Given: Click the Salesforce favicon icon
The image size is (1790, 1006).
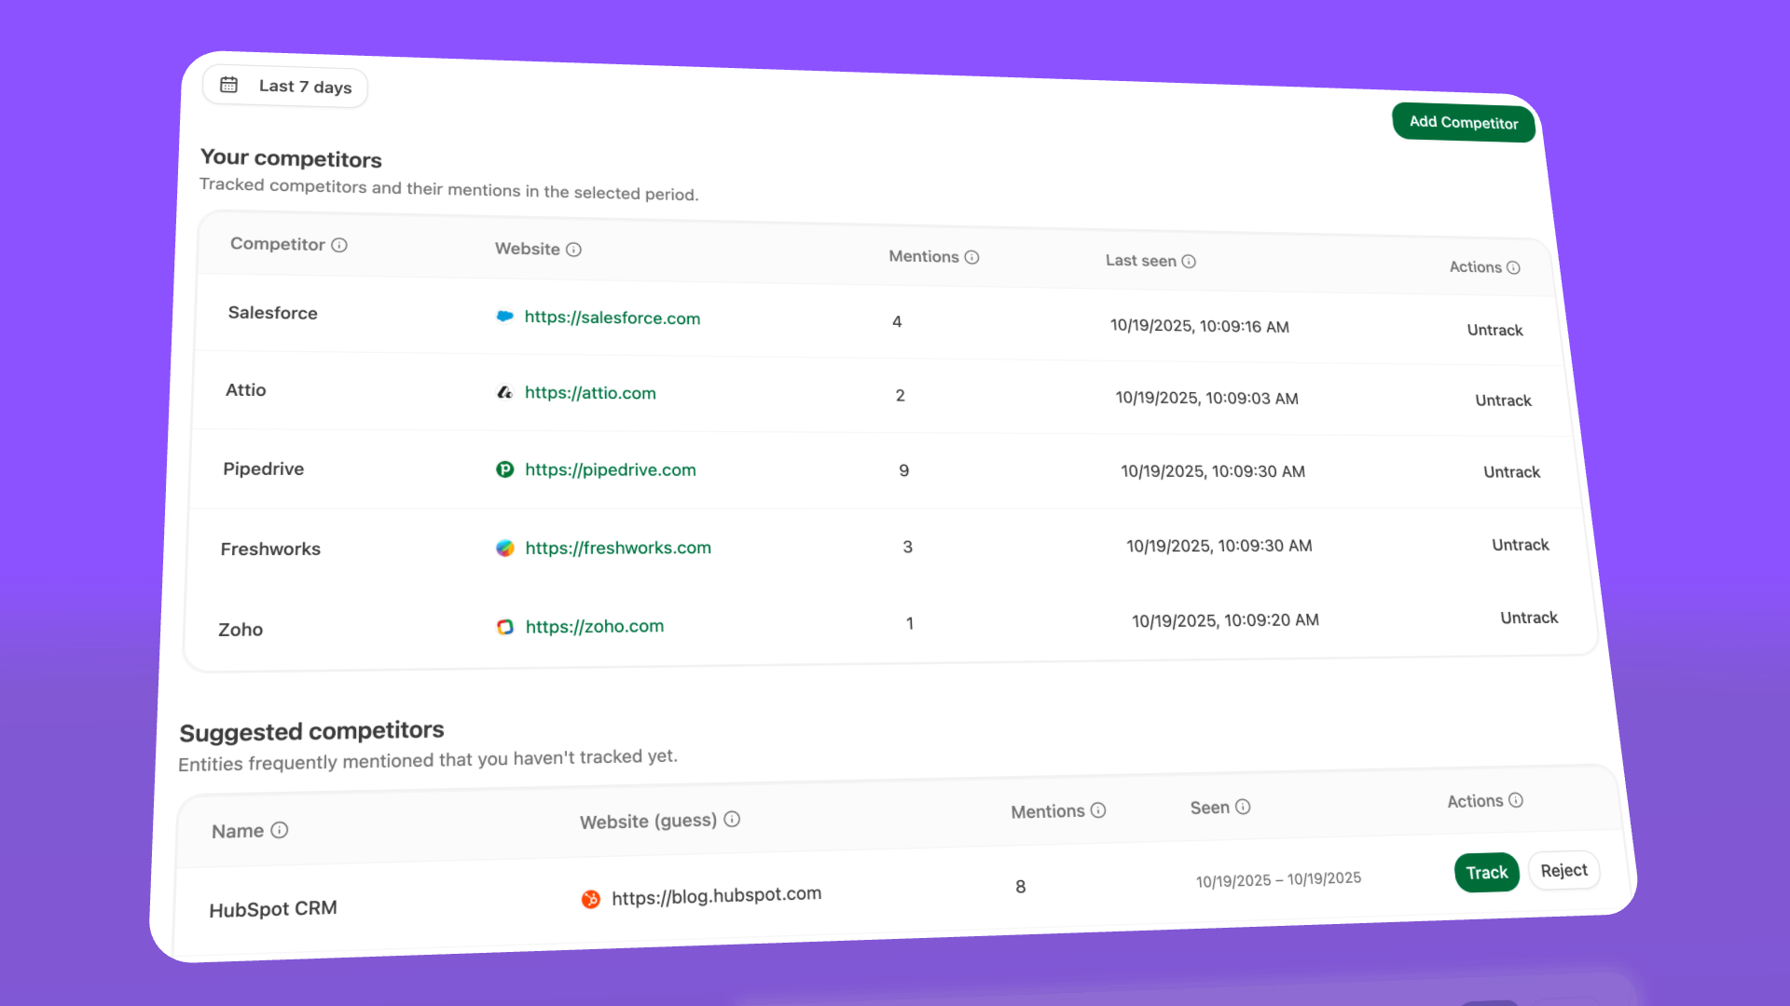Looking at the screenshot, I should (x=504, y=317).
